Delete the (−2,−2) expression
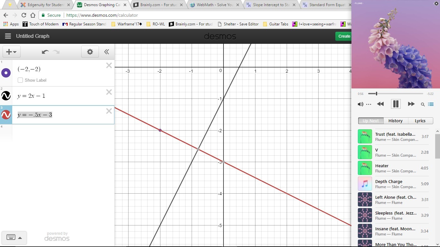The height and width of the screenshot is (247, 440). coord(109,66)
